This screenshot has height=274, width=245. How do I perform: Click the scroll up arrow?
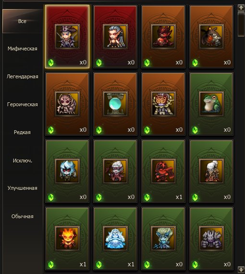tap(241, 8)
